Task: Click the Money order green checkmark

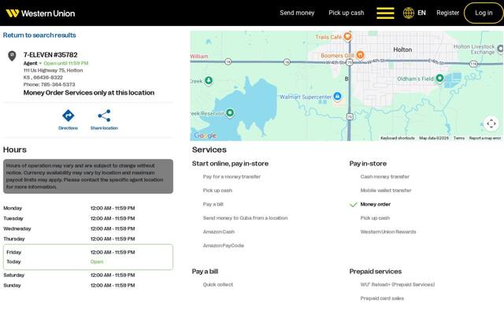Action: (354, 205)
